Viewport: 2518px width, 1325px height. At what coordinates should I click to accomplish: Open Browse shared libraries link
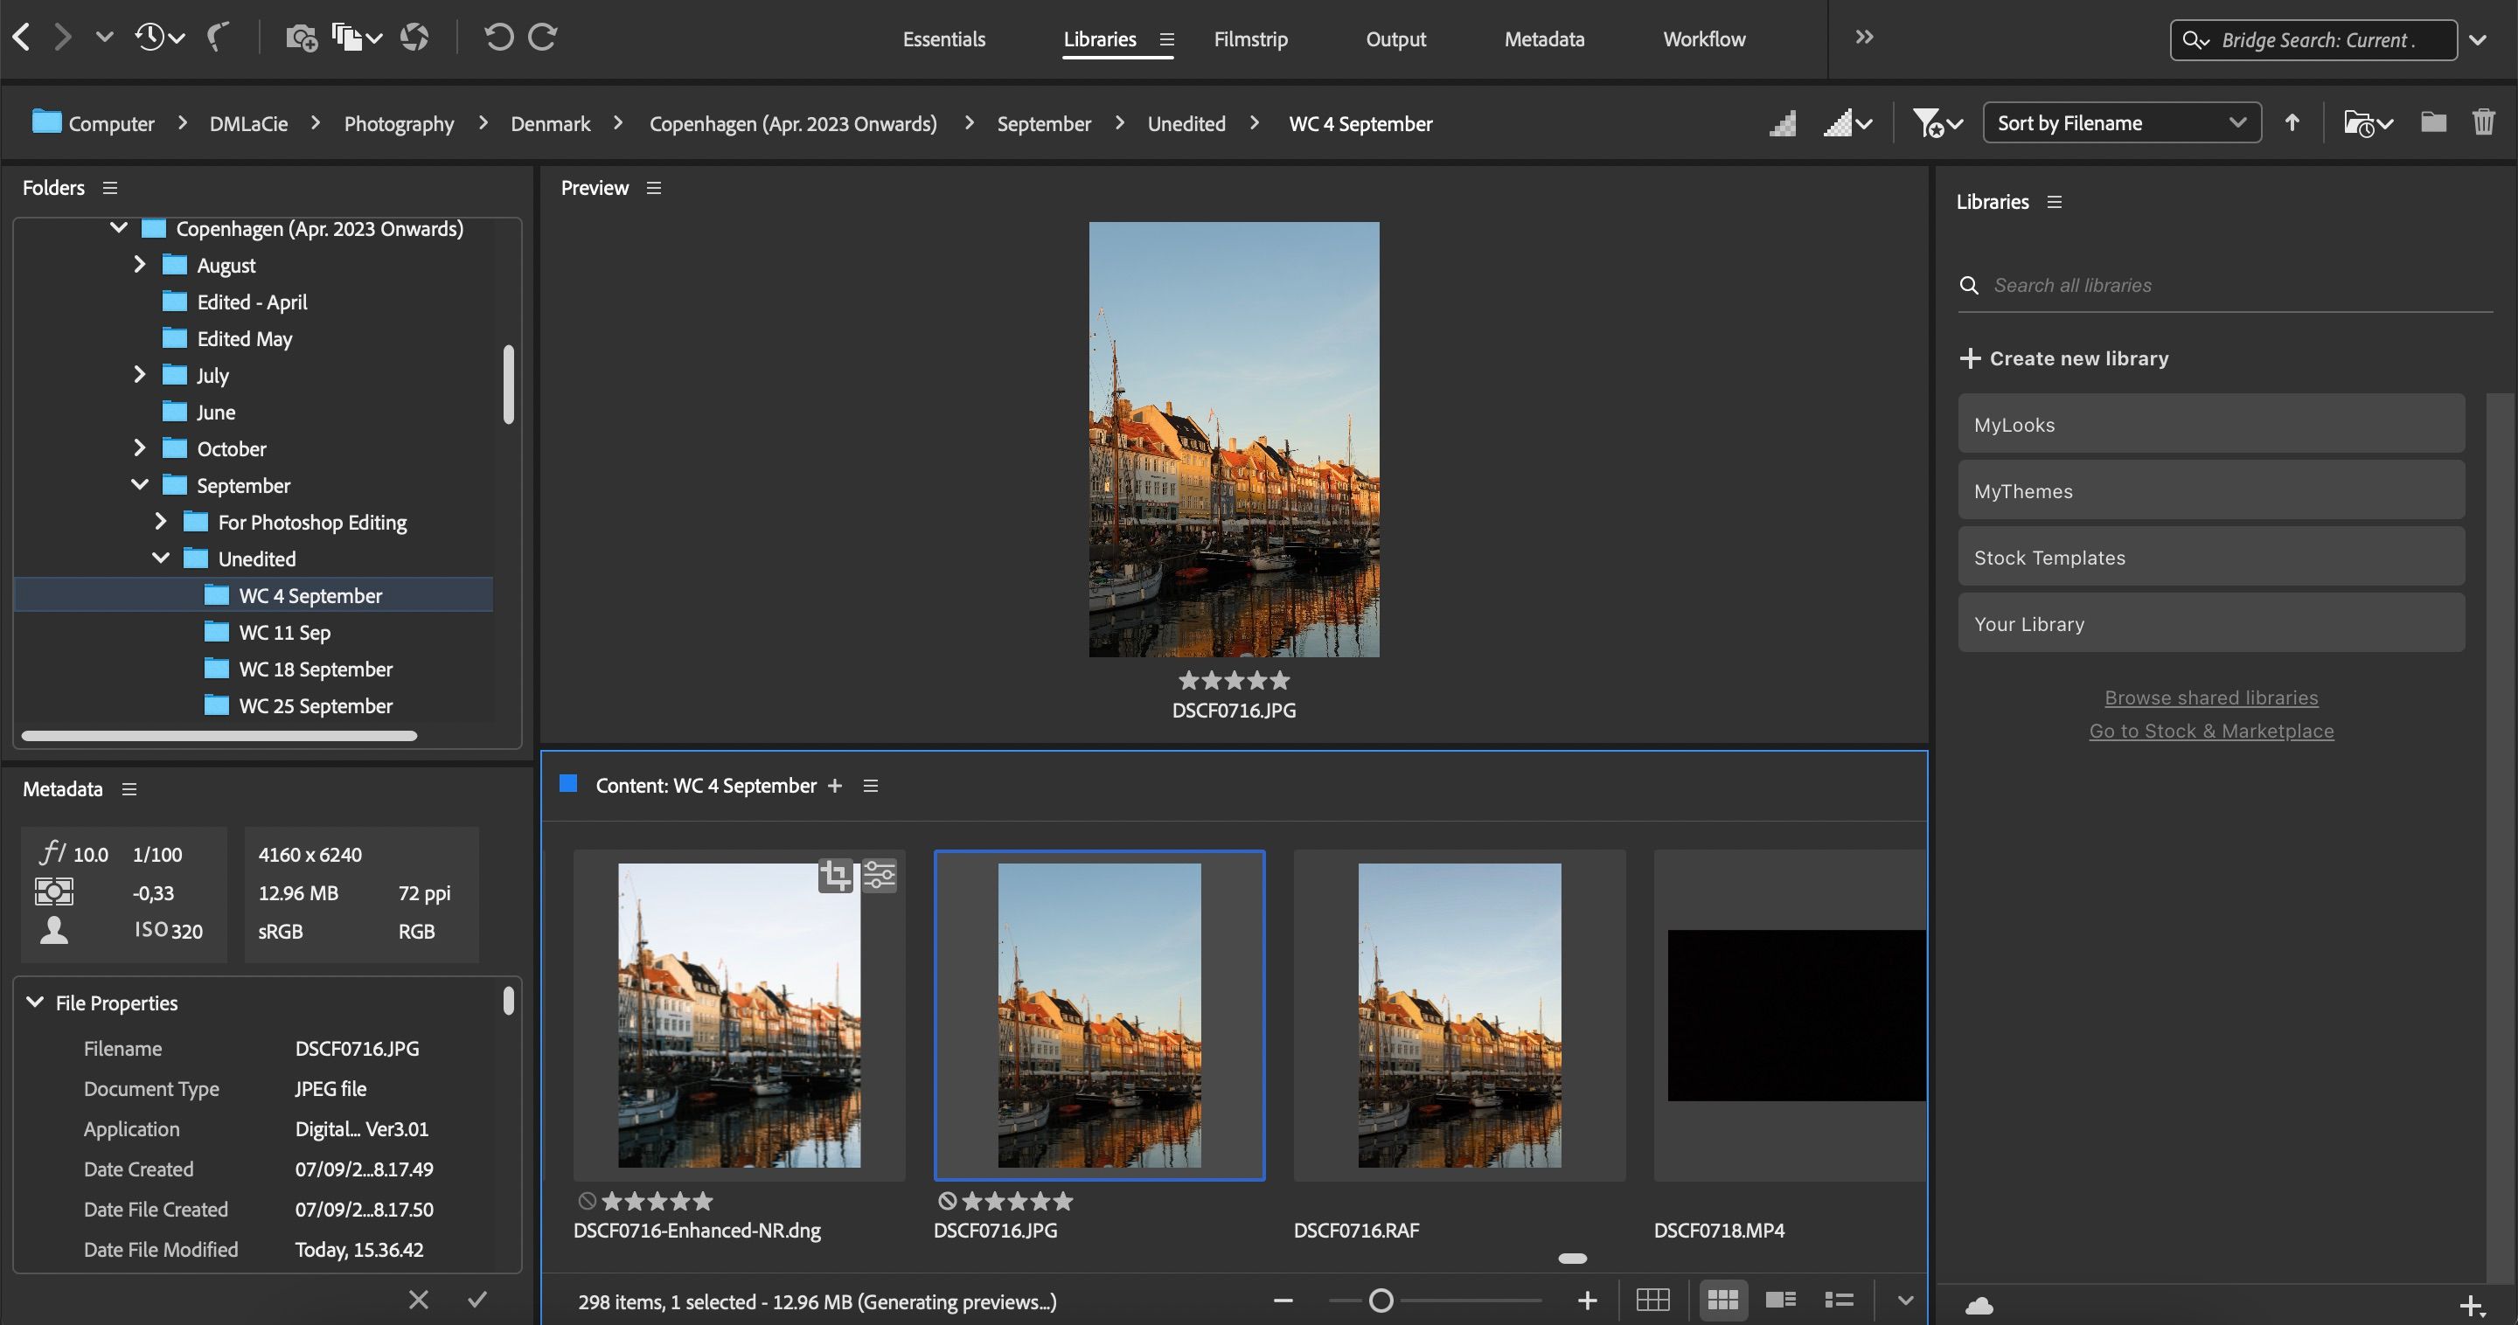tap(2210, 697)
